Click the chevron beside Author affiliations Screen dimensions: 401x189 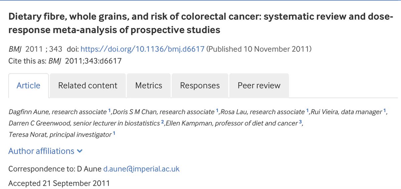[x=80, y=151]
